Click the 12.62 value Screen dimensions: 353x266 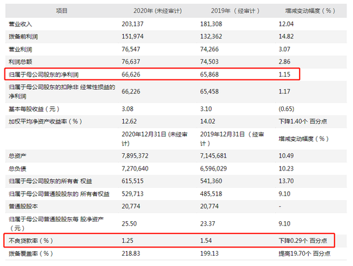[129, 121]
